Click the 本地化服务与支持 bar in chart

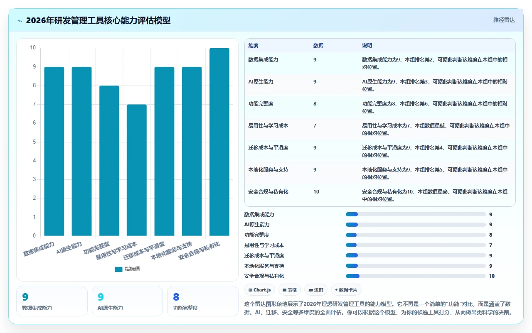(x=192, y=151)
